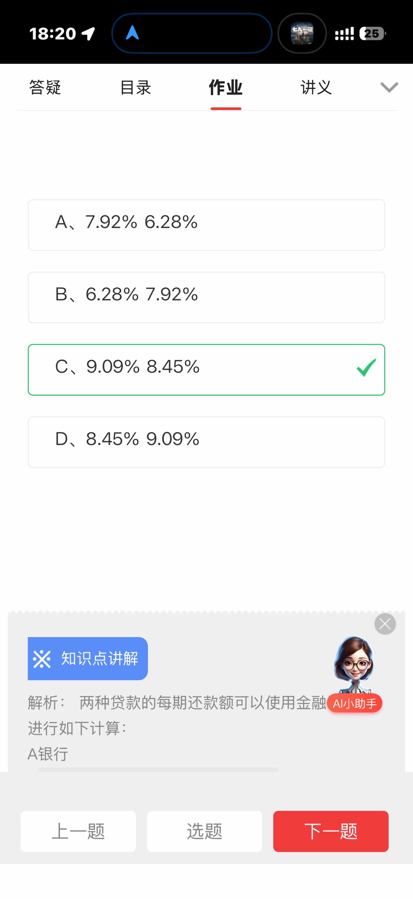Tap the location arrow beside the clock

coord(89,34)
